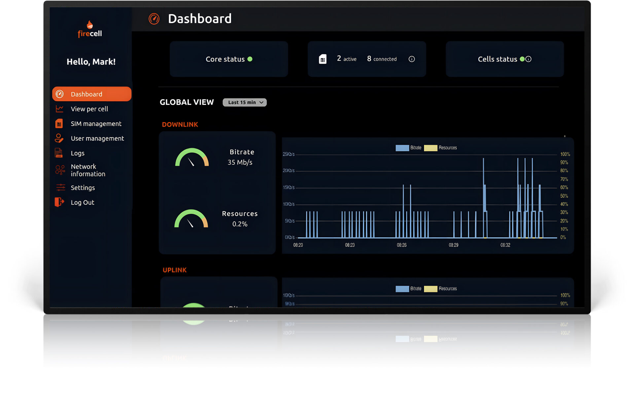Screen dimensions: 634x411
Task: Click the SIM management card icon
Action: click(x=59, y=123)
